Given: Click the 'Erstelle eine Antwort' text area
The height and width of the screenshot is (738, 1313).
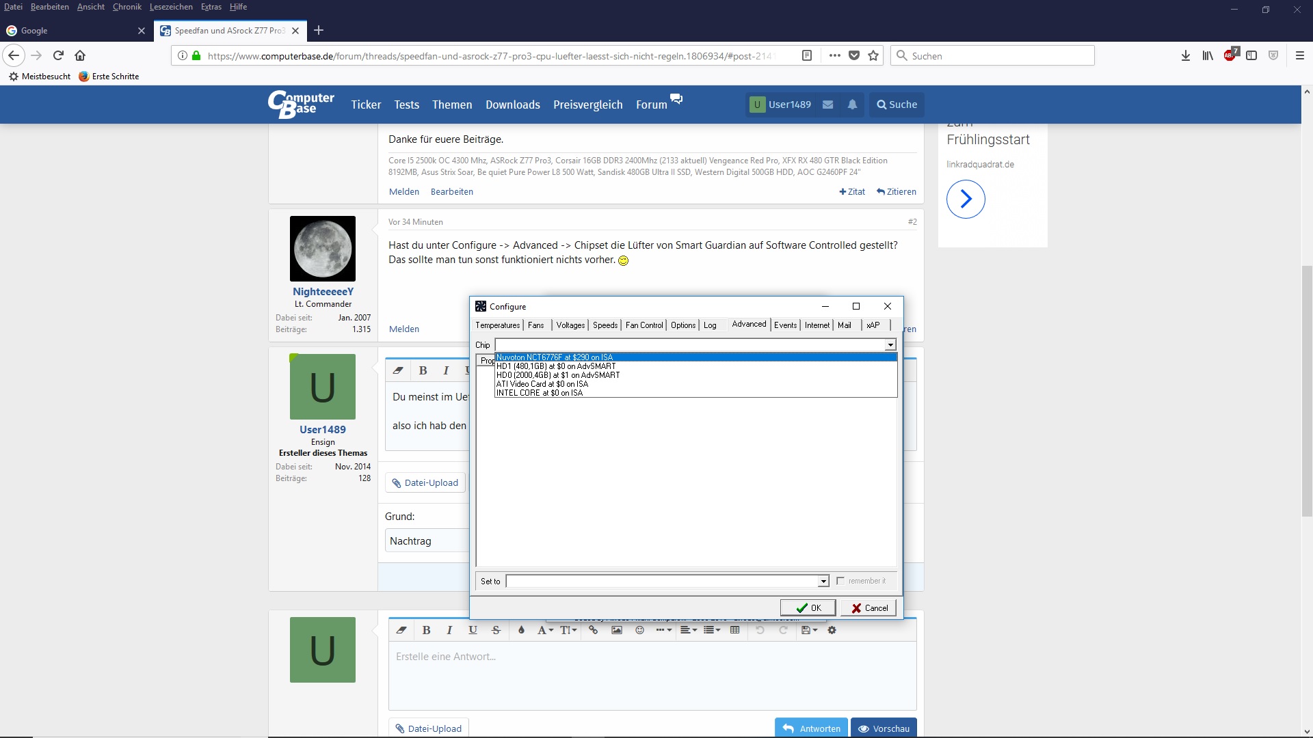Looking at the screenshot, I should click(652, 675).
